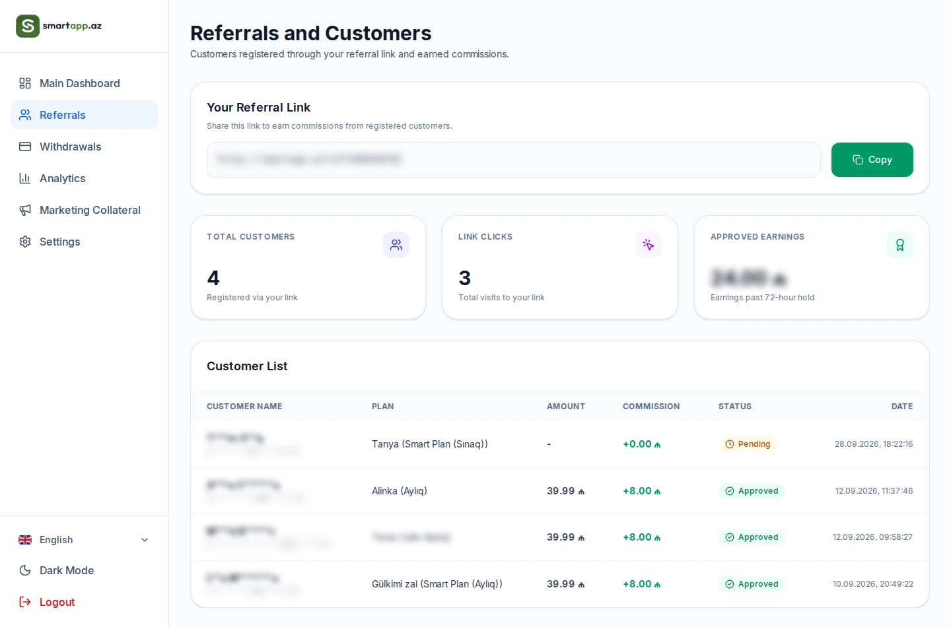Click the Status column header
This screenshot has width=951, height=627.
pyautogui.click(x=735, y=407)
